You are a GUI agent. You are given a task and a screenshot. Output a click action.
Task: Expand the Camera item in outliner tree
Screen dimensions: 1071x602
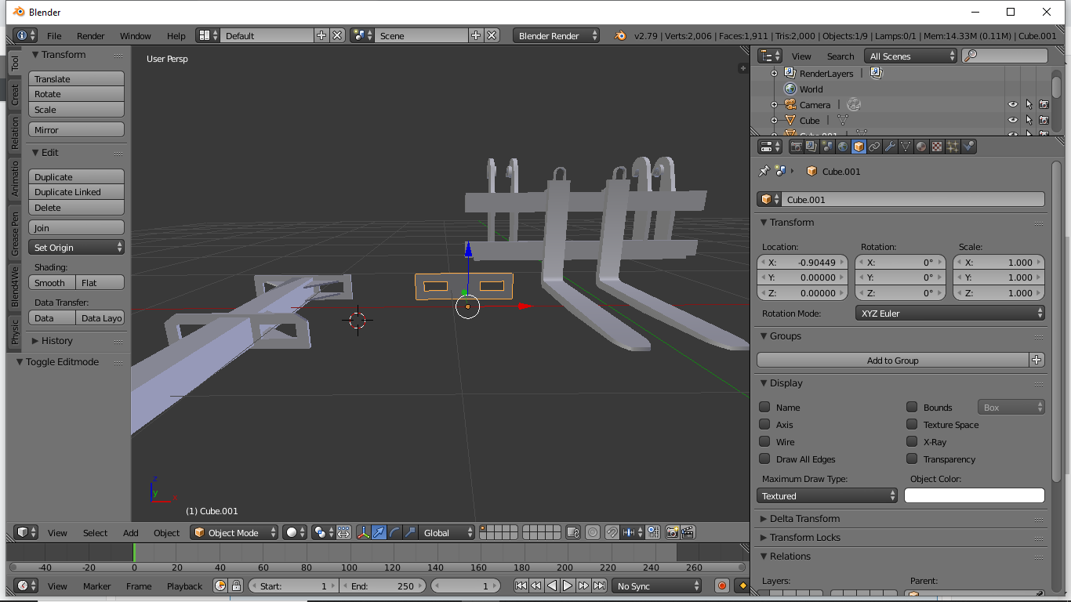[x=774, y=104]
